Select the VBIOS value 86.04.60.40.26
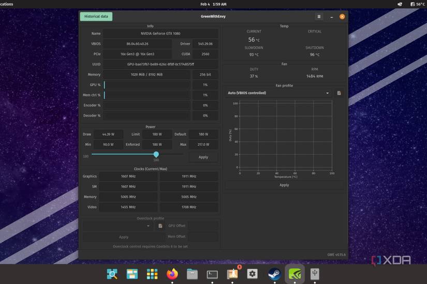The height and width of the screenshot is (284, 427). pyautogui.click(x=137, y=44)
